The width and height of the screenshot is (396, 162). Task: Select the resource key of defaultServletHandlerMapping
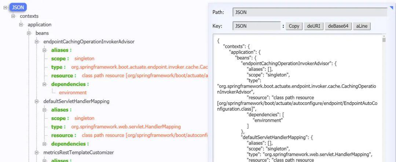(64, 135)
